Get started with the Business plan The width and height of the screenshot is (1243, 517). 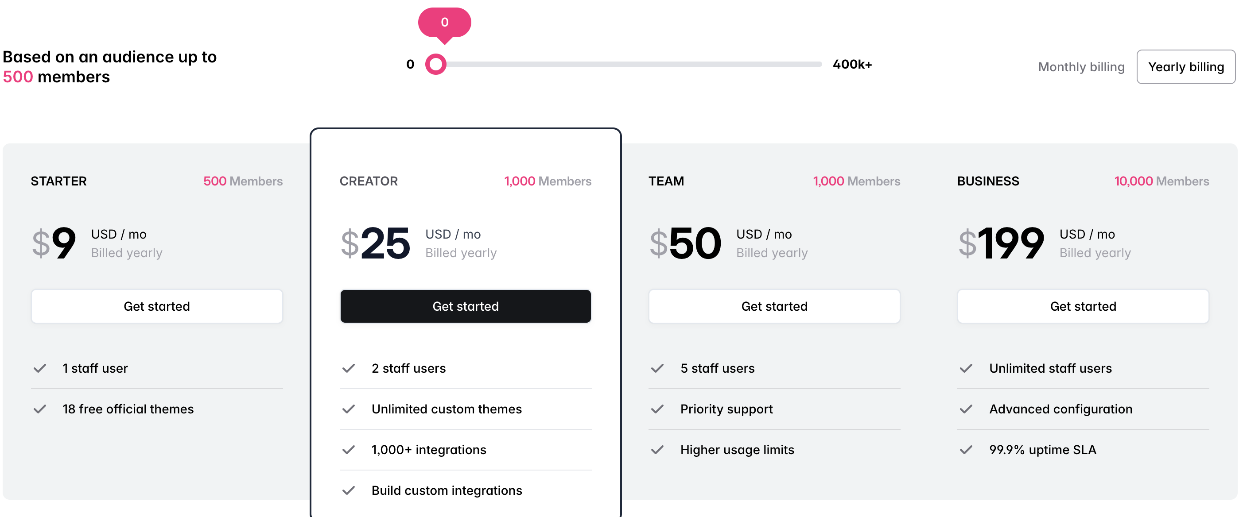click(x=1083, y=306)
